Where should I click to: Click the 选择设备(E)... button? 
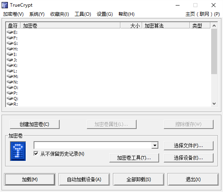[x=189, y=158]
